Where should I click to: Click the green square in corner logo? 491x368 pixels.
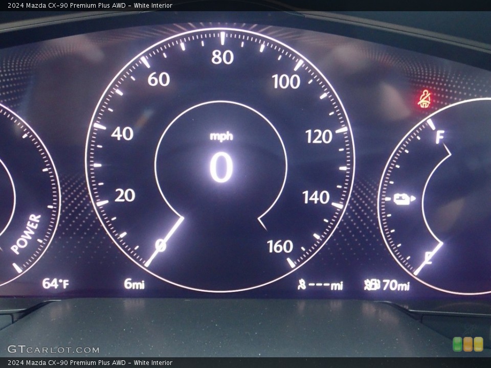pyautogui.click(x=457, y=344)
